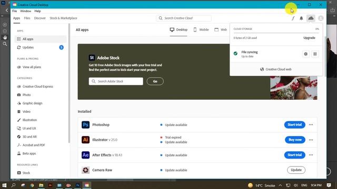Click the Photoshop app icon
The height and width of the screenshot is (189, 337).
85,125
